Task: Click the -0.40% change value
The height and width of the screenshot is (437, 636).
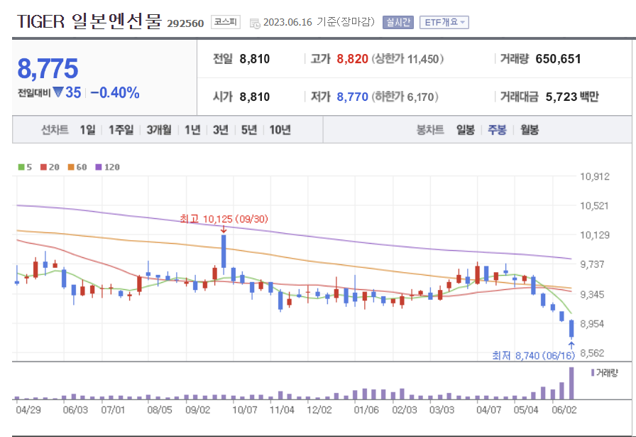Action: pyautogui.click(x=115, y=92)
